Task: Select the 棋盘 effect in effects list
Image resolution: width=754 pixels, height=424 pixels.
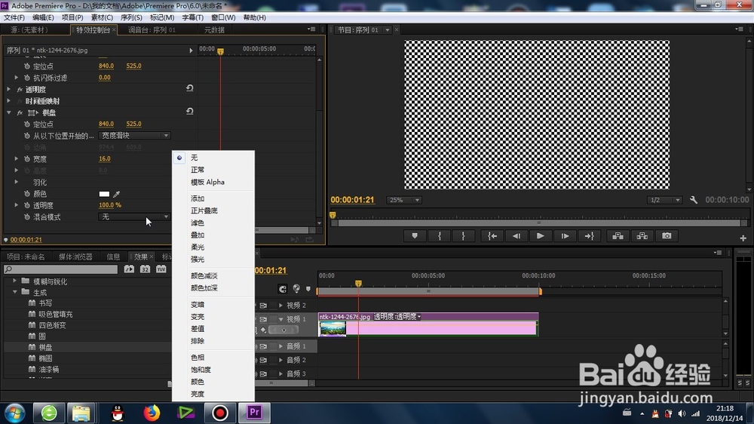Action: point(45,347)
